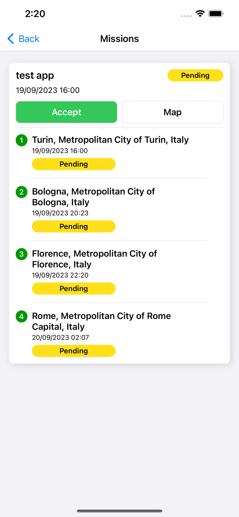Screen dimensions: 239x517
Task: Select the Rome Capital stop title
Action: click(x=101, y=321)
